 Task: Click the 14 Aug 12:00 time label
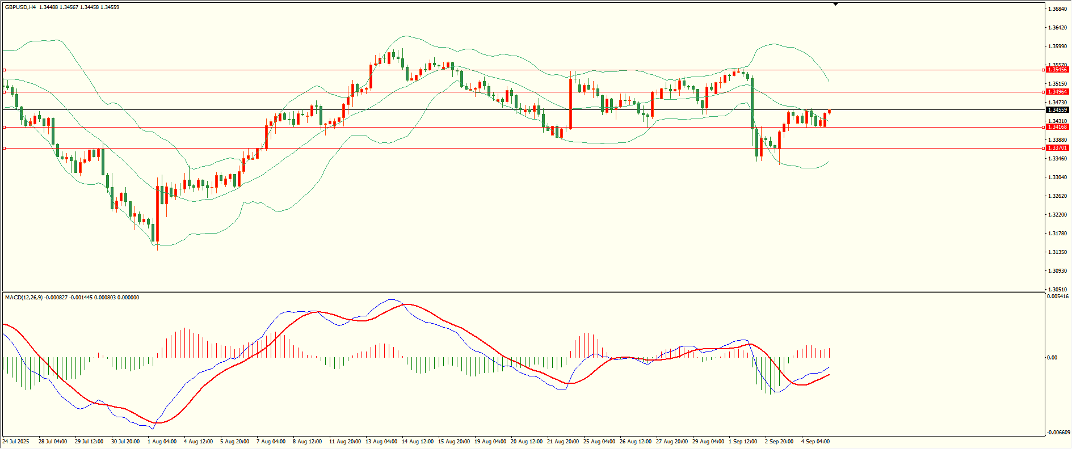click(x=418, y=442)
